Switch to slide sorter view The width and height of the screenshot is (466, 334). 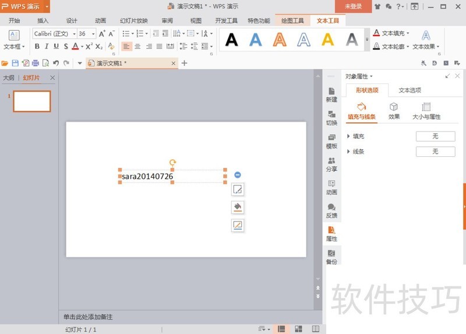tap(298, 329)
